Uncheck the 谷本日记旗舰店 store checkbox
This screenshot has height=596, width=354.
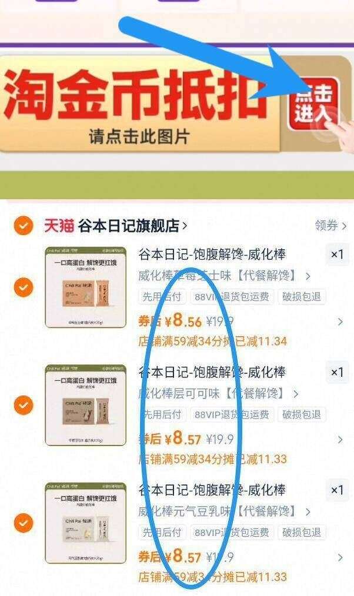pyautogui.click(x=23, y=225)
